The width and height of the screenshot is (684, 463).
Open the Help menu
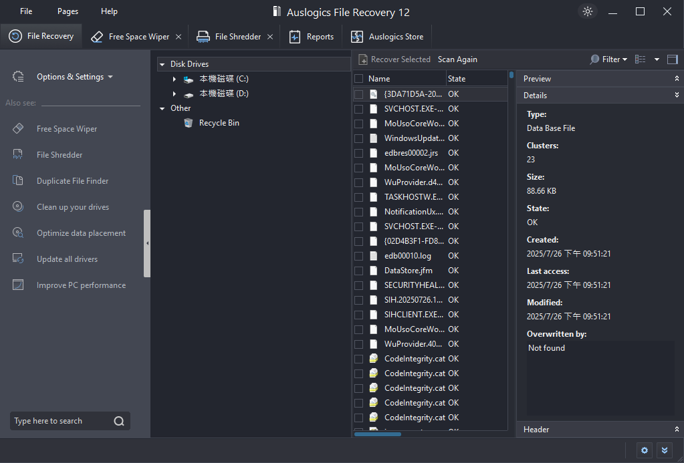pyautogui.click(x=109, y=11)
